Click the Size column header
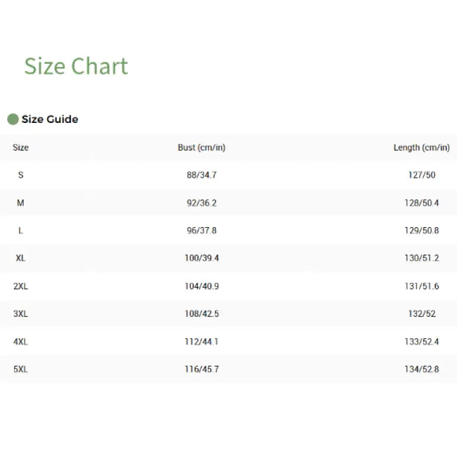 point(21,148)
